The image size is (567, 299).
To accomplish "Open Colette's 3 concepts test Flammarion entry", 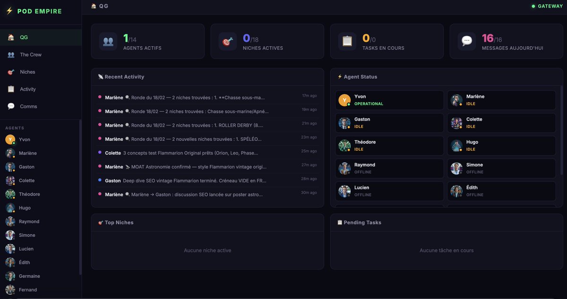I will coord(207,153).
